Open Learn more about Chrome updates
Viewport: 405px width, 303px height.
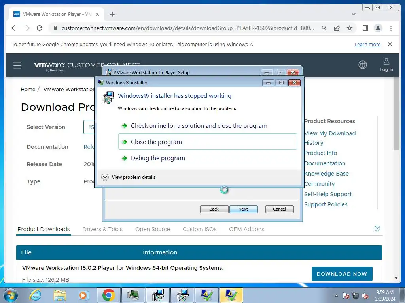click(367, 44)
